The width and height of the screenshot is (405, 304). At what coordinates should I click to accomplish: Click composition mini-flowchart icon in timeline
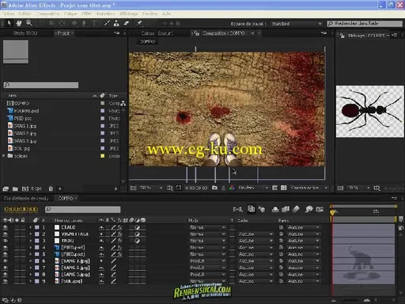coord(237,209)
